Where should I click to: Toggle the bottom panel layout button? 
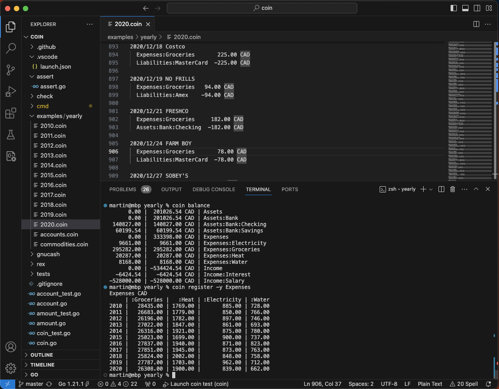click(x=465, y=8)
